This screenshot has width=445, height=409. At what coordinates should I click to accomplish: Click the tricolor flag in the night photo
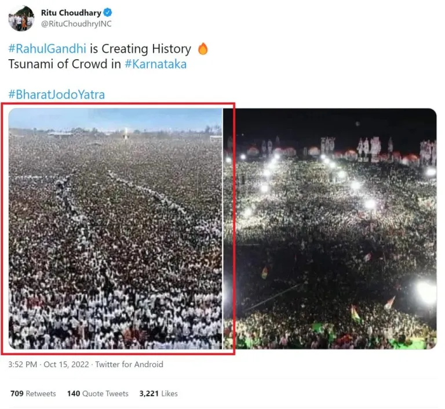pos(355,313)
